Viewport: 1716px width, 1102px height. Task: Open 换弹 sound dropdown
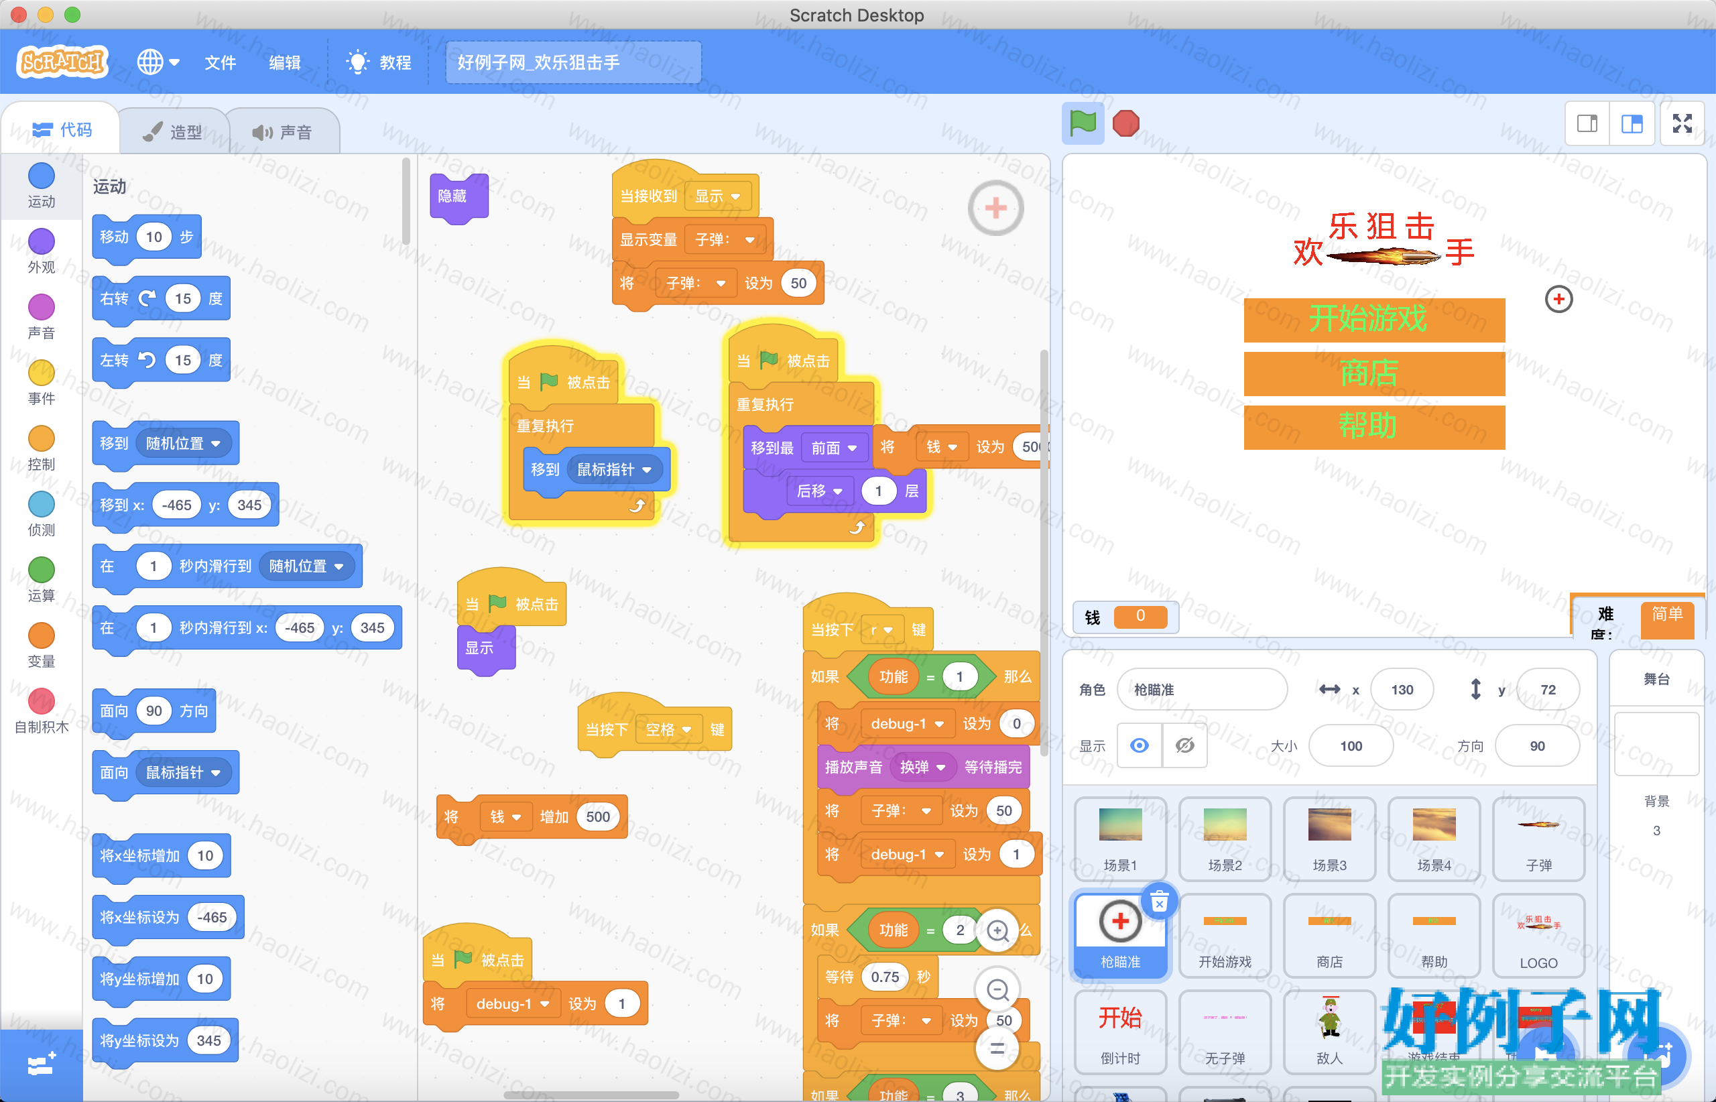(x=922, y=767)
